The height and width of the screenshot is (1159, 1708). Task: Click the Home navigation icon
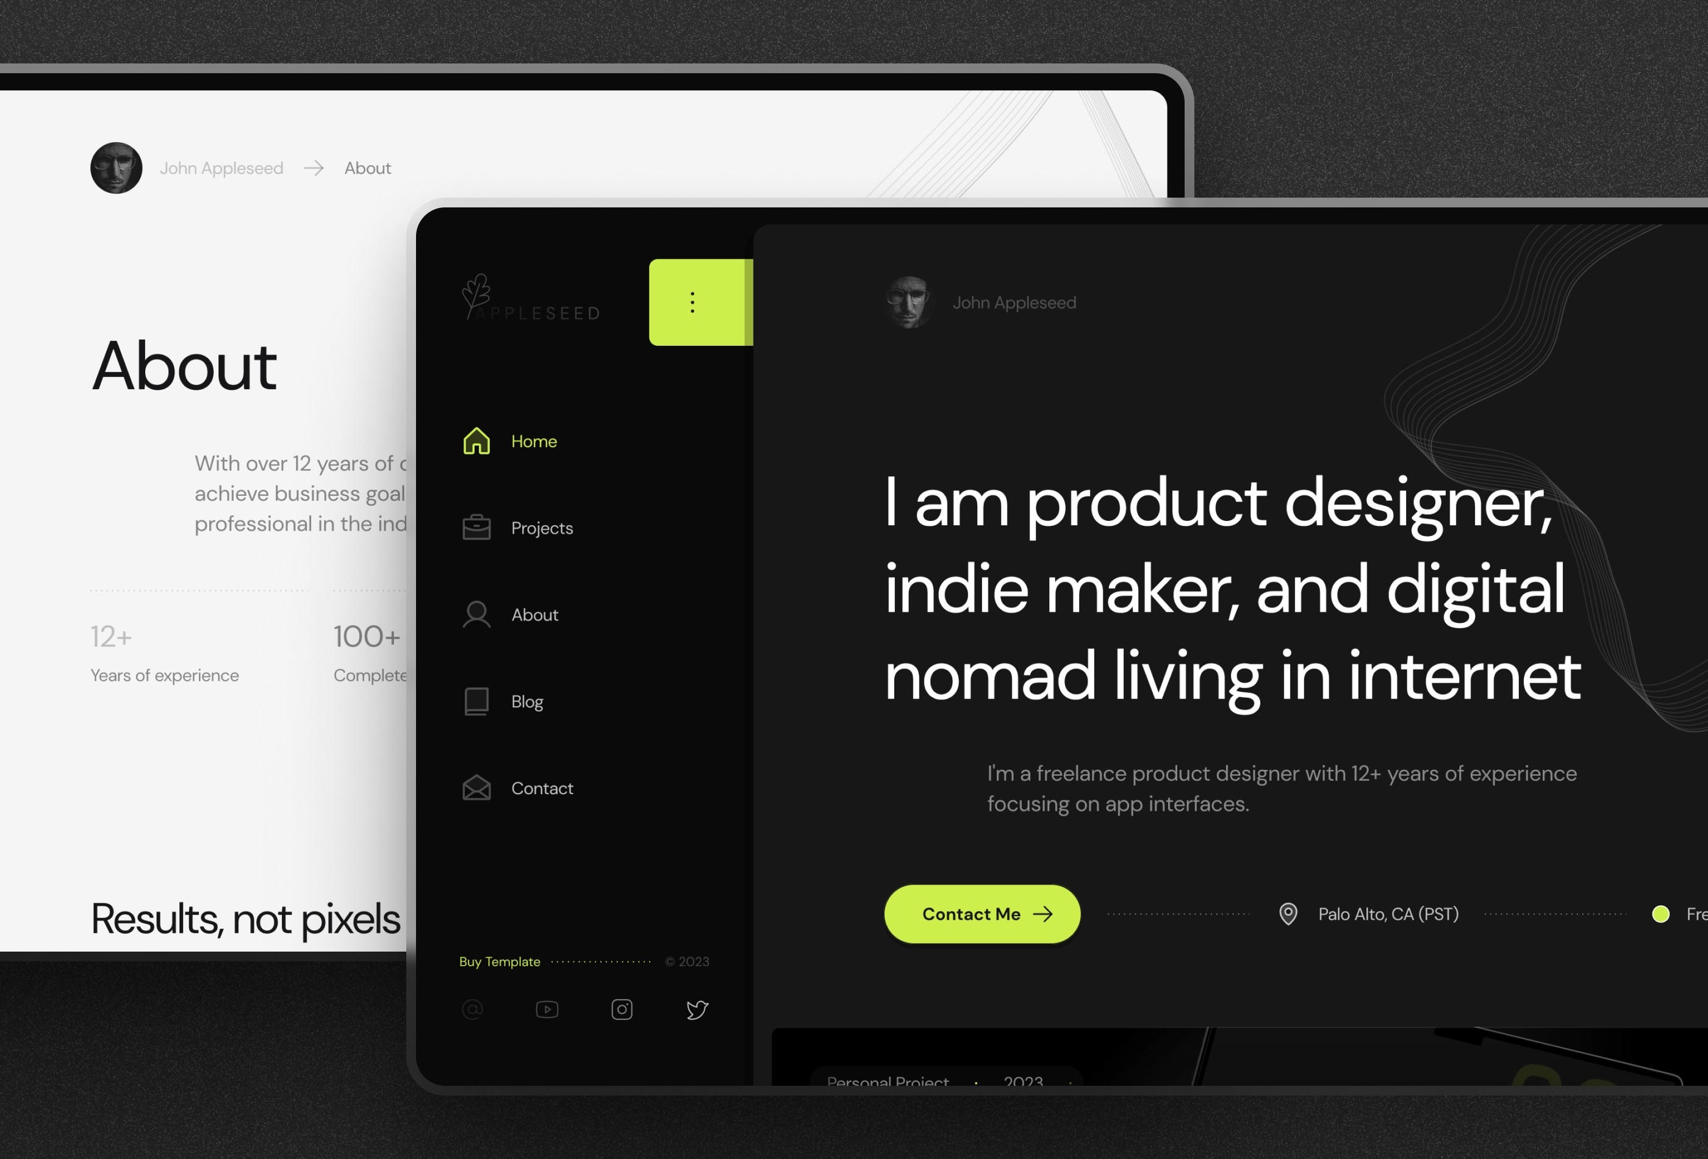pos(475,440)
